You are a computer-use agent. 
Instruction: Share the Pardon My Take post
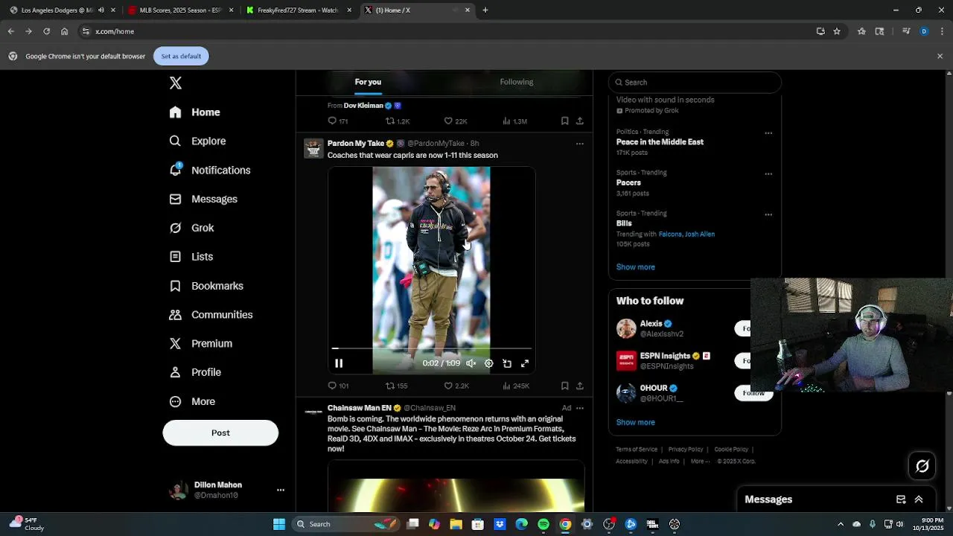[580, 386]
